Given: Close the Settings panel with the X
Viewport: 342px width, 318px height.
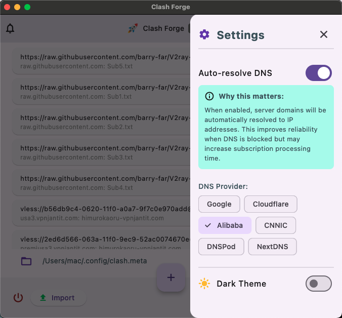Looking at the screenshot, I should pos(324,34).
